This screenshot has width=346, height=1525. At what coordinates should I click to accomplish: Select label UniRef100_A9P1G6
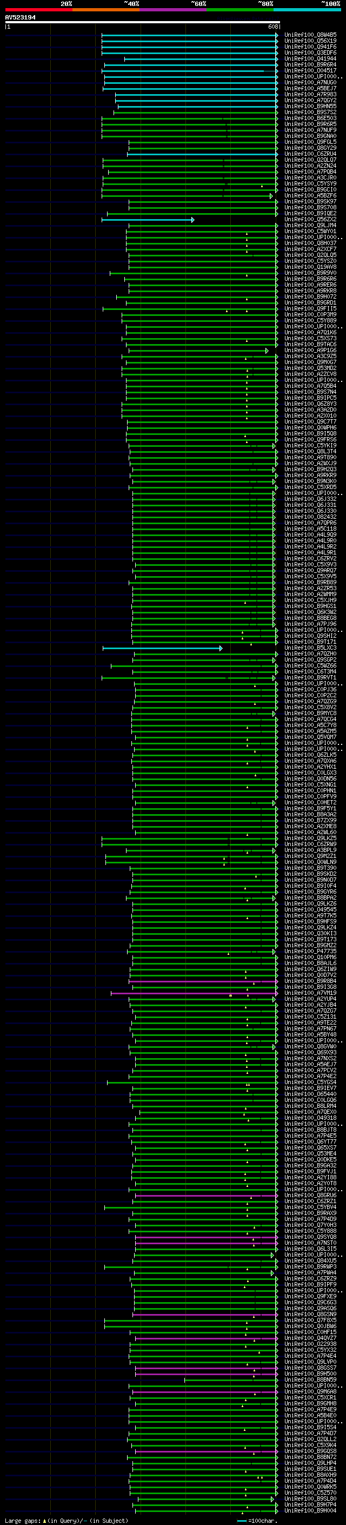coord(310,350)
